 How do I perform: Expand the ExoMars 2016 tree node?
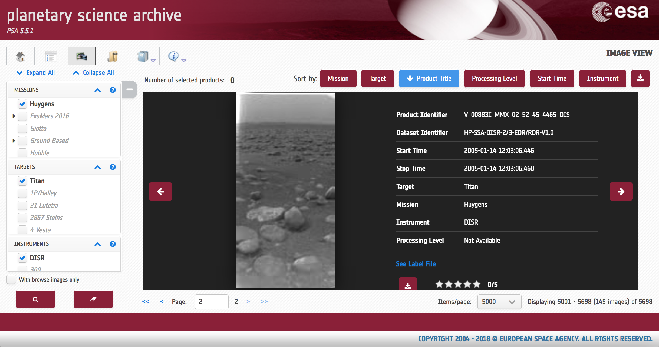(x=14, y=116)
